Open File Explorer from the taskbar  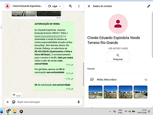(15, 112)
